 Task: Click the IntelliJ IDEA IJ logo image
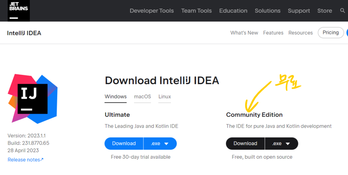click(x=33, y=99)
